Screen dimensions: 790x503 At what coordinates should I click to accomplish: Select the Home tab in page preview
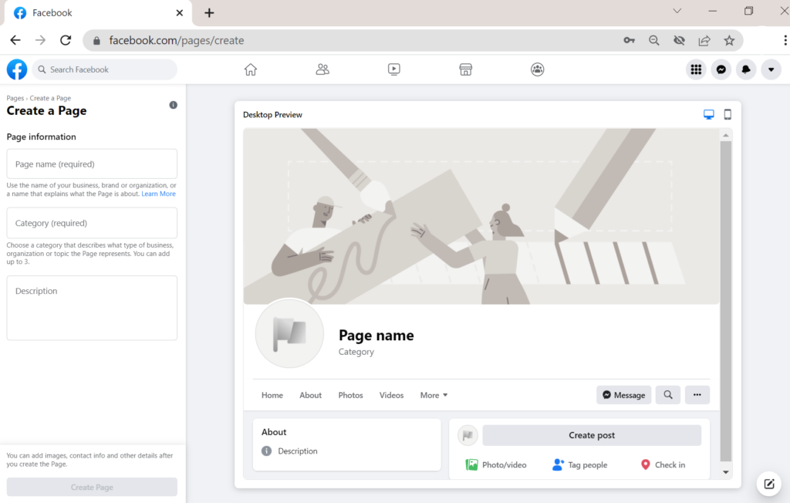pyautogui.click(x=272, y=395)
